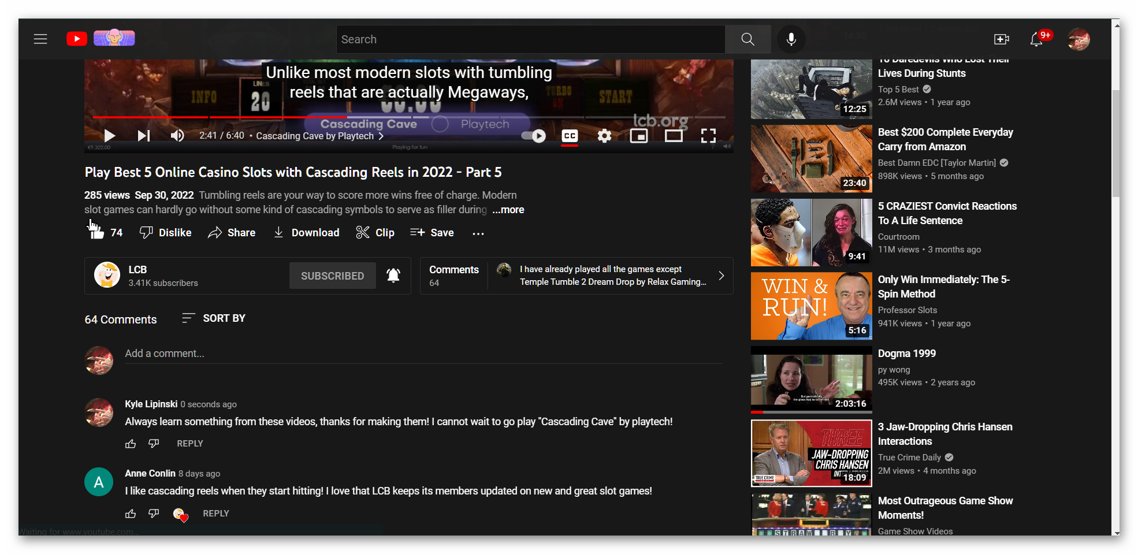This screenshot has width=1138, height=554.
Task: Skip to the next video
Action: click(x=144, y=136)
